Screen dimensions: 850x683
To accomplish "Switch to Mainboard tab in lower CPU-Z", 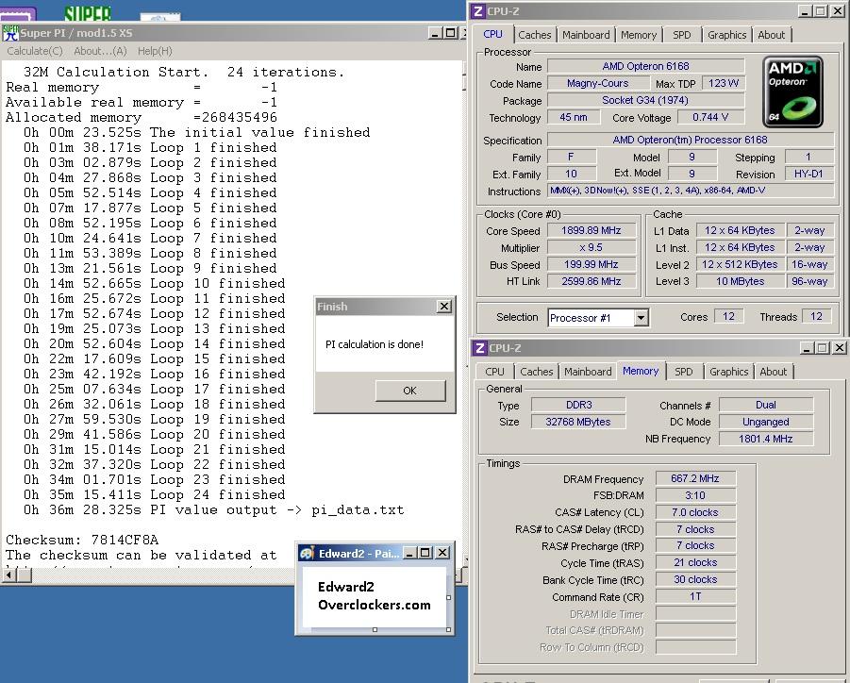I will 588,372.
